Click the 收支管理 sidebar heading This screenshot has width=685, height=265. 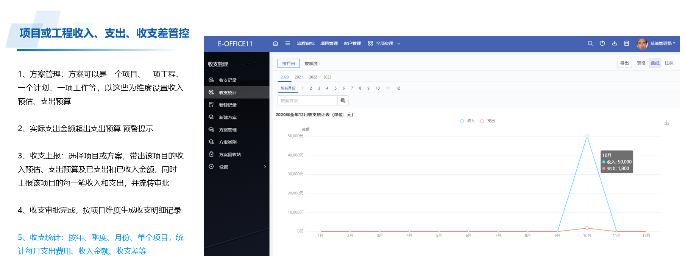click(218, 64)
